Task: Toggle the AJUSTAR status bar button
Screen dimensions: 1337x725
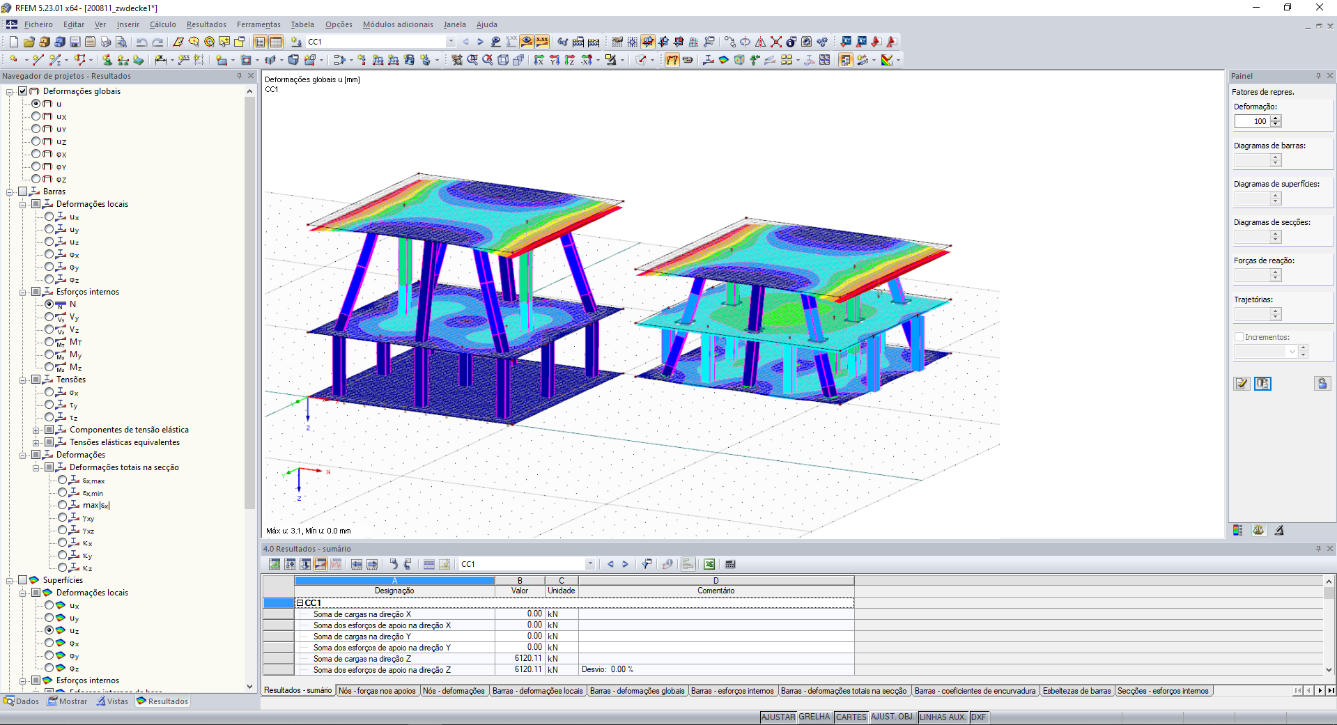Action: pyautogui.click(x=778, y=717)
